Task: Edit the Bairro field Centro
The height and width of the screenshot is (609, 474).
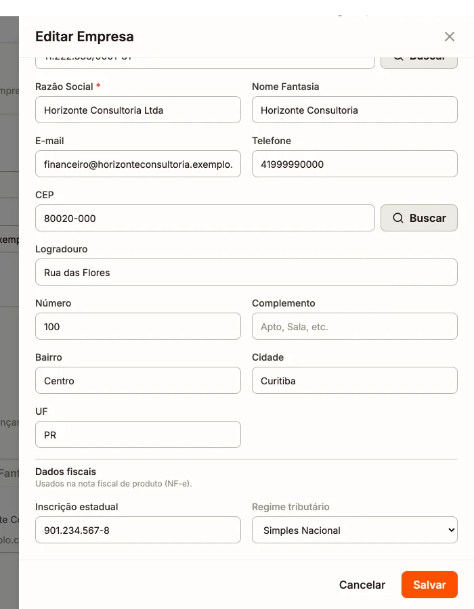Action: (138, 380)
